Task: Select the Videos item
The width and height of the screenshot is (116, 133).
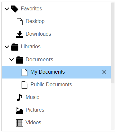Action: (x=34, y=123)
